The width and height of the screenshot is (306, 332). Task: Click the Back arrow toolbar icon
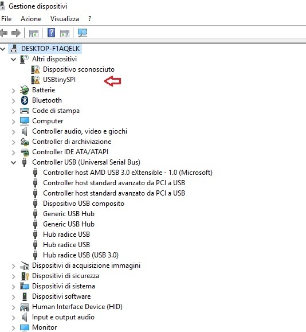[3, 33]
